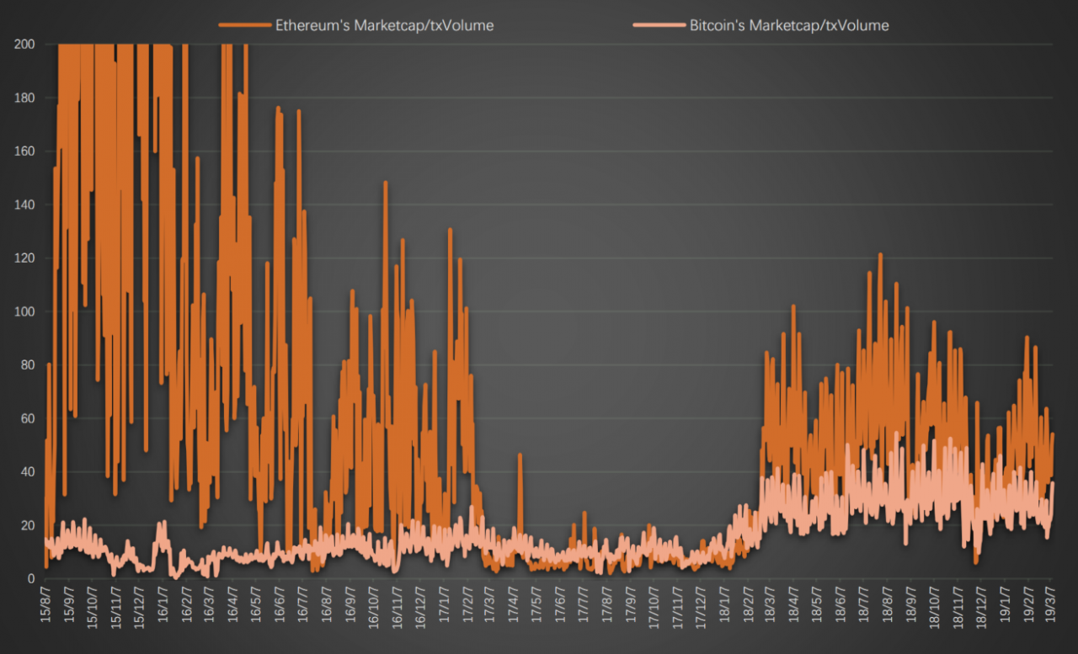Click the y-axis value 160
Viewport: 1078px width, 654px height.
(24, 151)
